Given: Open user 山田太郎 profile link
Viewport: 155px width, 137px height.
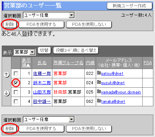Looking at the screenshot, I should [42, 92].
